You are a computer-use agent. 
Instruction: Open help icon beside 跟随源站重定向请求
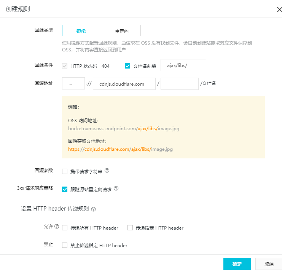116,188
